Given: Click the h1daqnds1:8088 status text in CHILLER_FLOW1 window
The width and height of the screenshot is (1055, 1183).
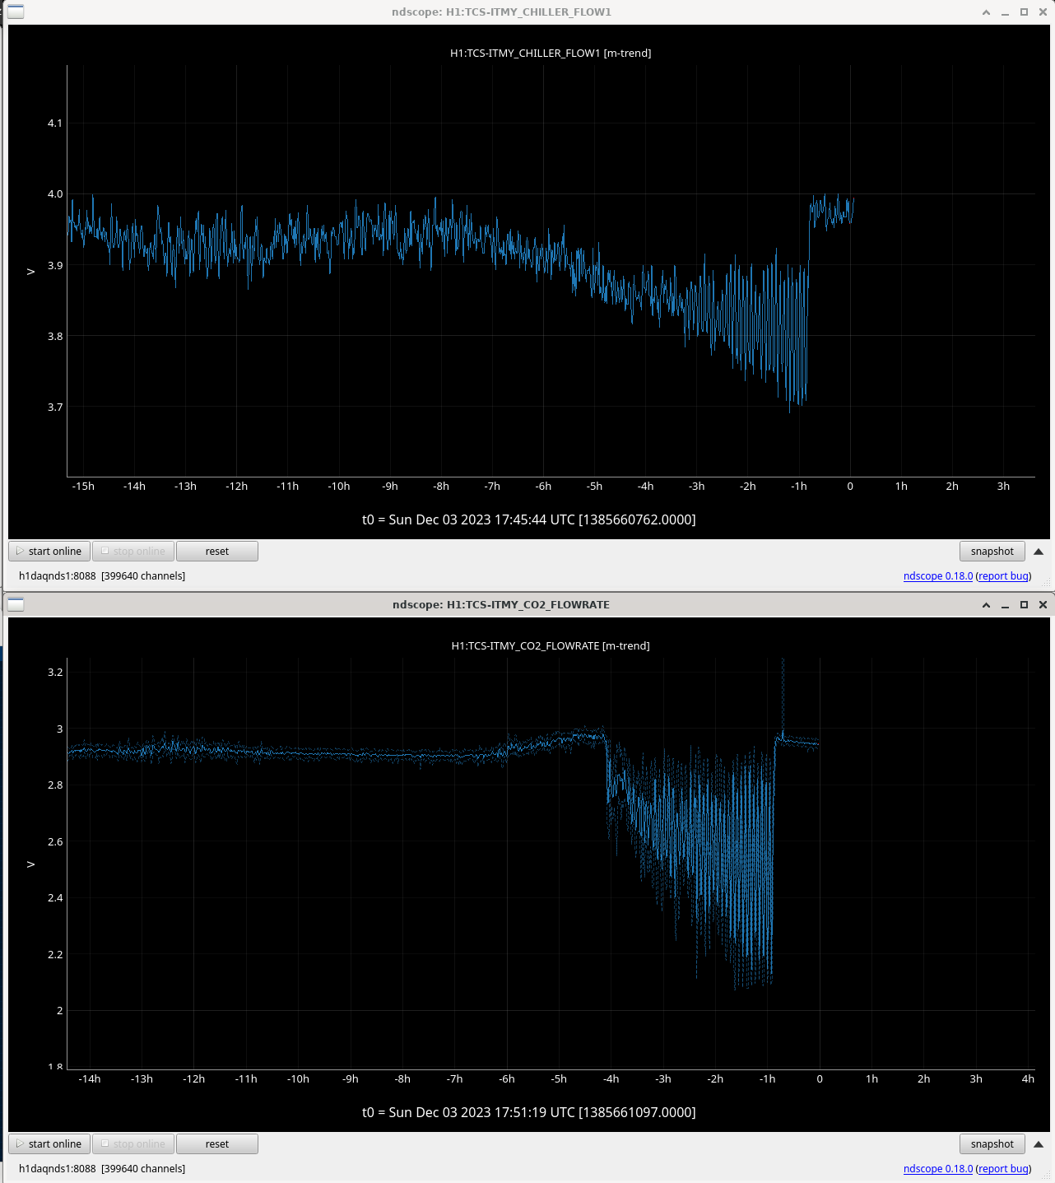Looking at the screenshot, I should click(102, 576).
